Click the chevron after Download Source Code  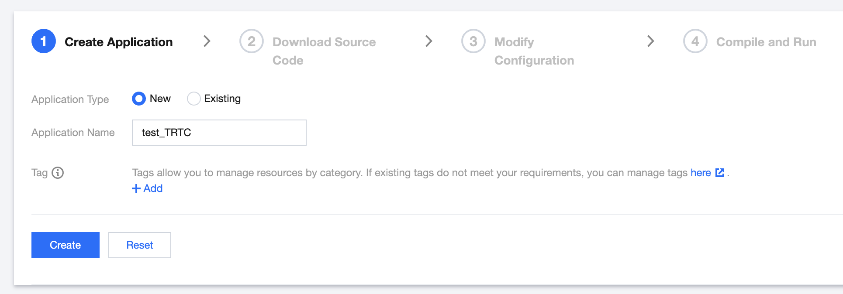click(x=429, y=41)
